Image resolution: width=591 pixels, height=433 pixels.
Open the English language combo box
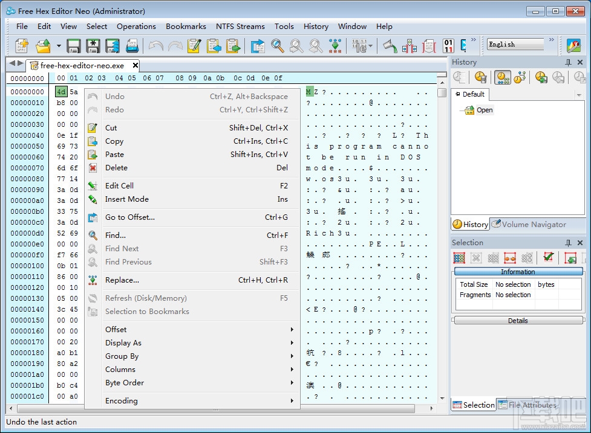515,45
